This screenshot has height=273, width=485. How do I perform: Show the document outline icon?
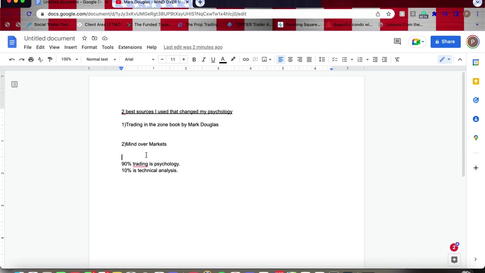[14, 84]
